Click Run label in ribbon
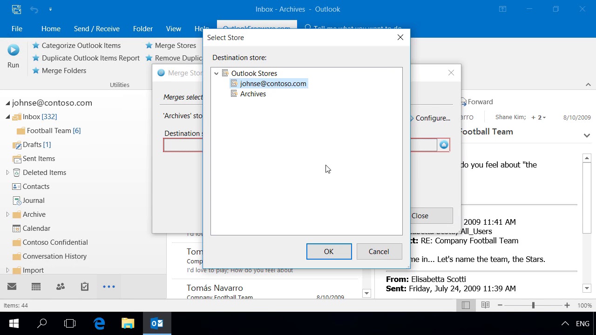Image resolution: width=596 pixels, height=335 pixels. pos(13,65)
